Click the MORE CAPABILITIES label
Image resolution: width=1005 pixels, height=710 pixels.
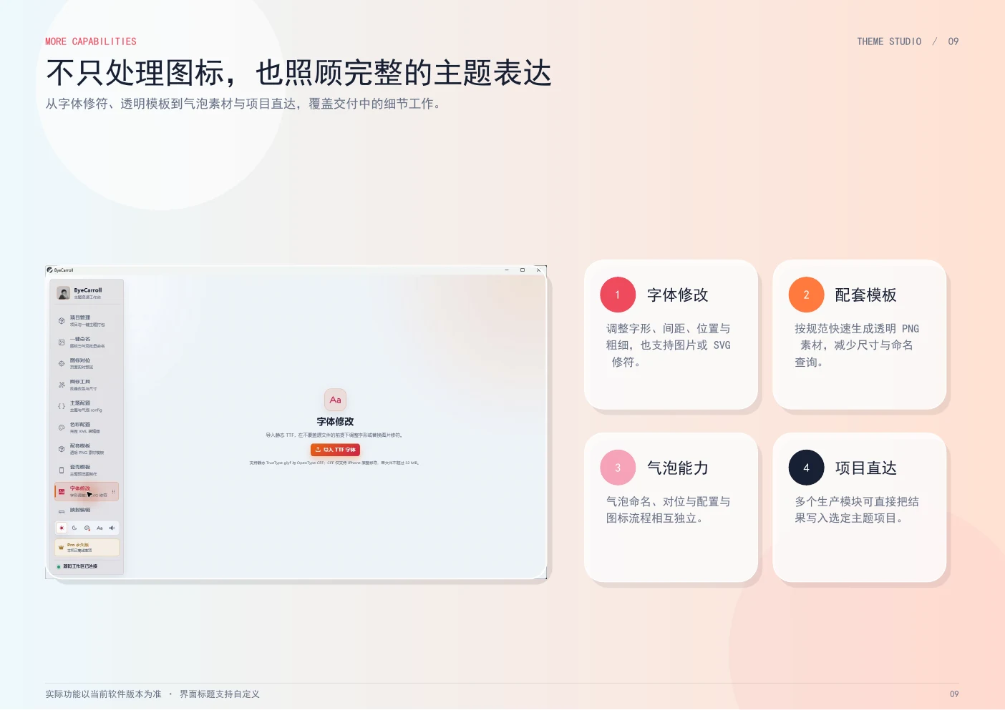(x=91, y=41)
